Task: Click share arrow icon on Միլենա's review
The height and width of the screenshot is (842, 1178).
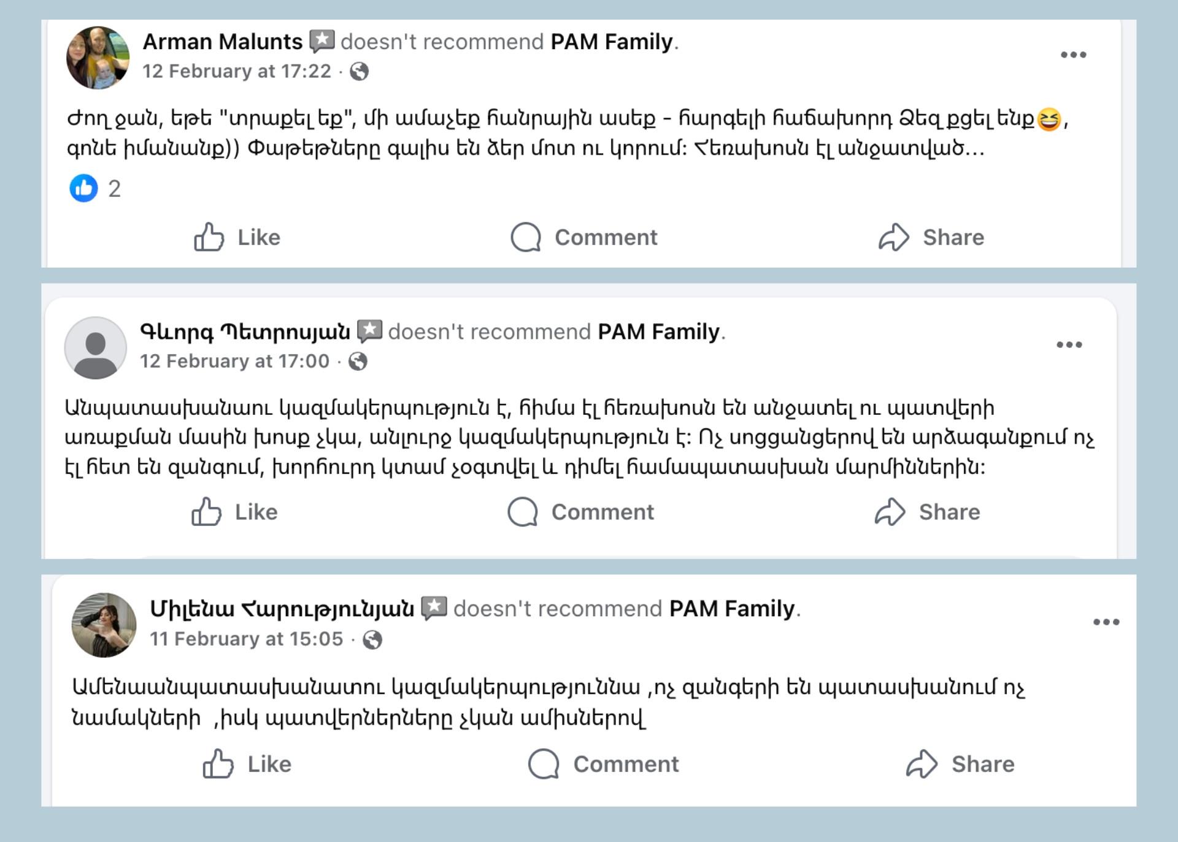Action: coord(922,764)
